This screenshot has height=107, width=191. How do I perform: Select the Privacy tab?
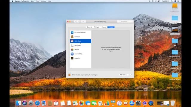pyautogui.click(x=111, y=27)
